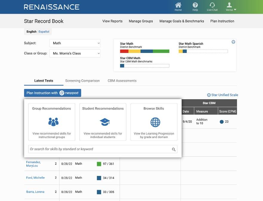Open benchmark settings gear icon

tap(233, 42)
